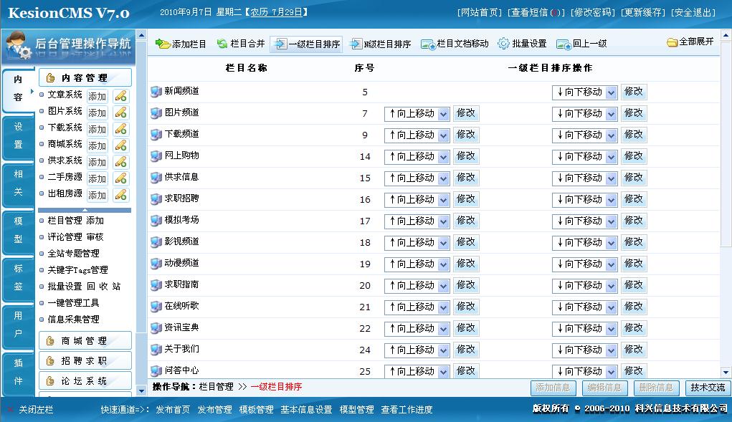Screen dimensions: 732x422
Task: Expand all folders with 全部展开
Action: 690,42
